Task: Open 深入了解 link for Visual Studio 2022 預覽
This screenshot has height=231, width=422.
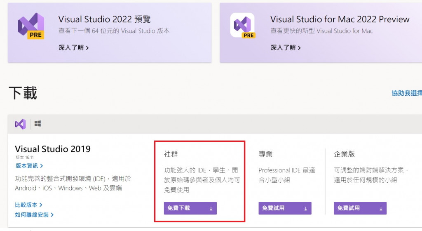Action: point(73,48)
